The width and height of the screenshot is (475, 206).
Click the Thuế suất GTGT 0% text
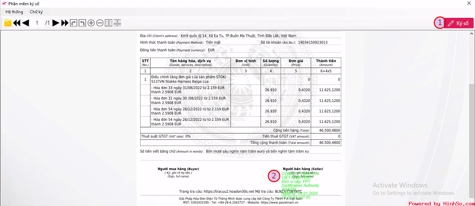166,137
